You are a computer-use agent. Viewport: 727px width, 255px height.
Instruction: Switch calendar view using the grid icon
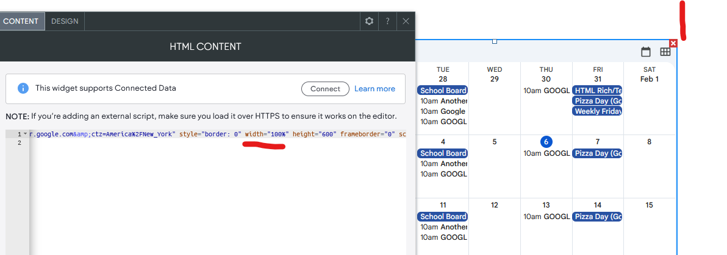tap(665, 52)
